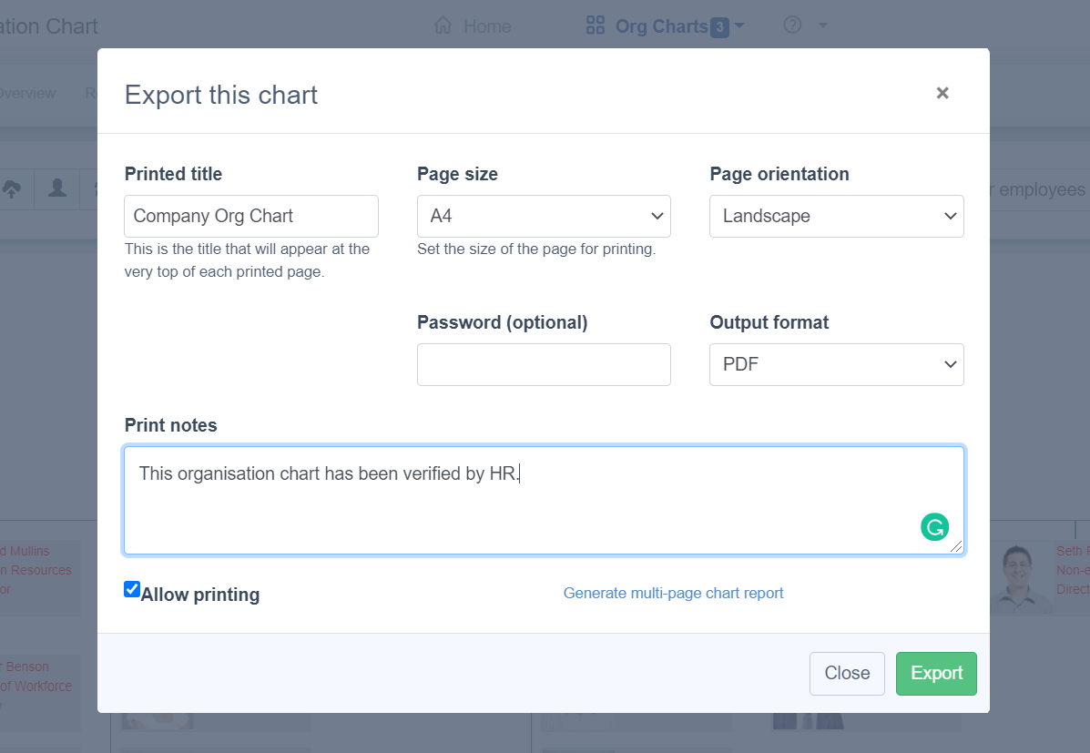The image size is (1090, 753).
Task: Open the Output format dropdown
Action: pyautogui.click(x=836, y=365)
